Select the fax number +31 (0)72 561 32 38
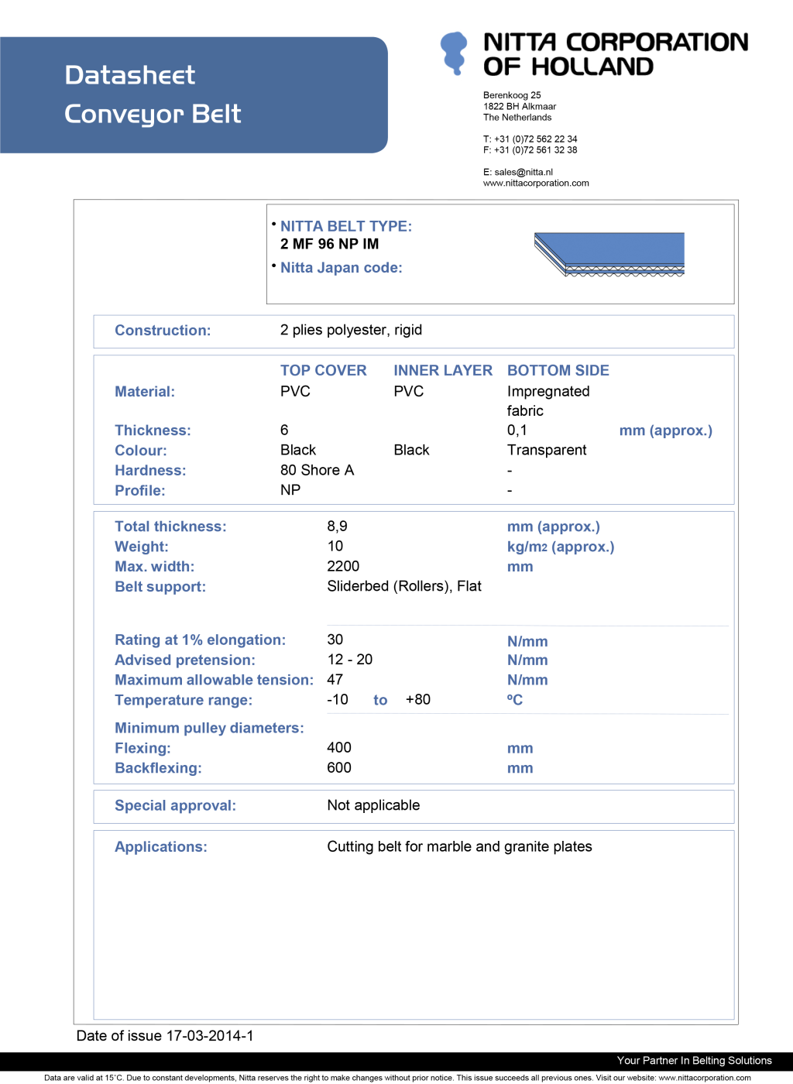This screenshot has width=793, height=1084. click(536, 150)
